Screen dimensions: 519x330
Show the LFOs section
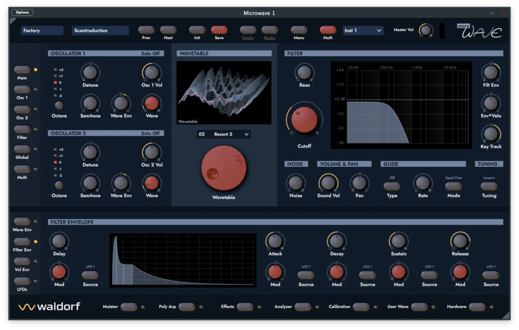[x=22, y=281]
